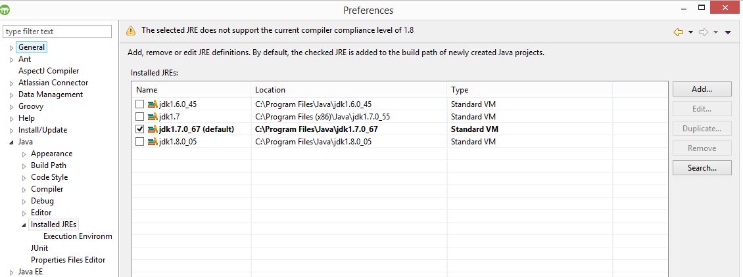Viewport: 743px width, 277px height.
Task: Open the Installed JREs preference page
Action: click(x=53, y=224)
